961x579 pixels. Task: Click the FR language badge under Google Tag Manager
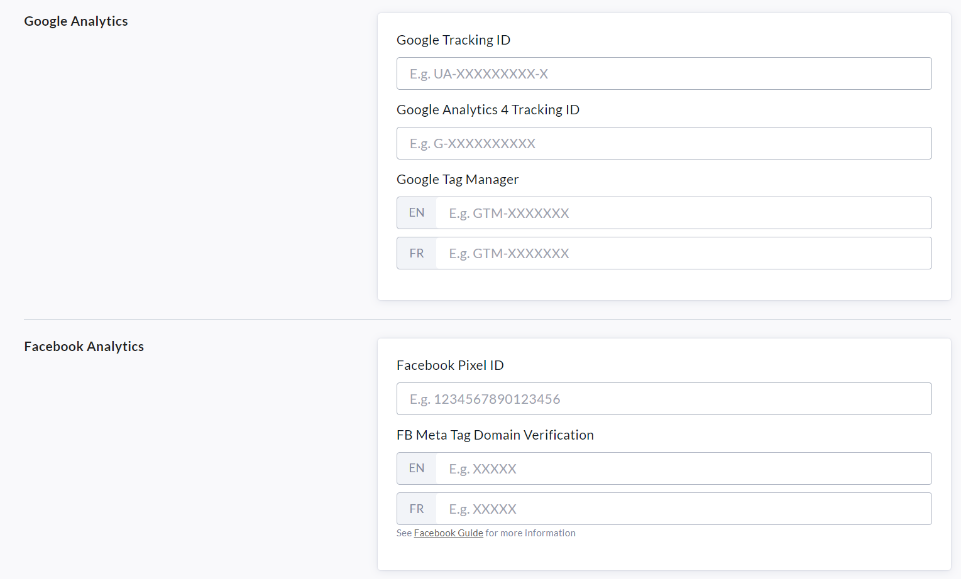[x=417, y=253]
